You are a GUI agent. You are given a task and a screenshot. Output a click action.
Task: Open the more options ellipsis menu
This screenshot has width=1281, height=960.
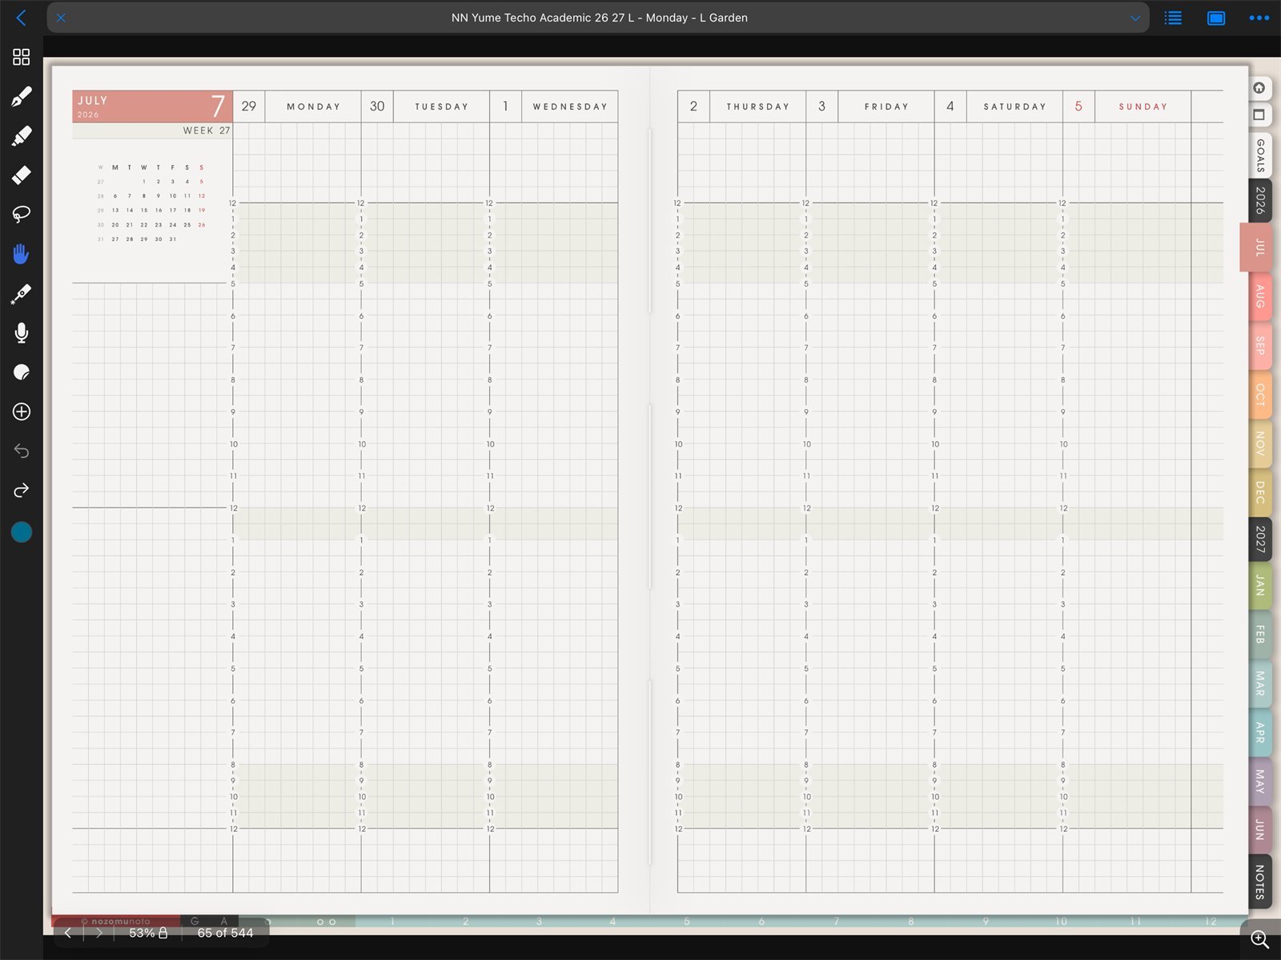(x=1259, y=18)
